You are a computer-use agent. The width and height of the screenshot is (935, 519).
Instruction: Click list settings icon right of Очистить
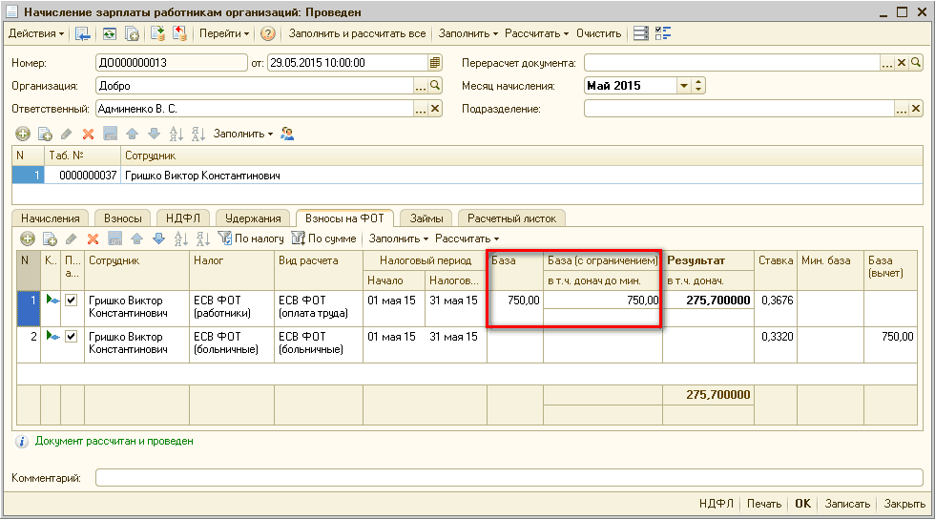pos(641,34)
